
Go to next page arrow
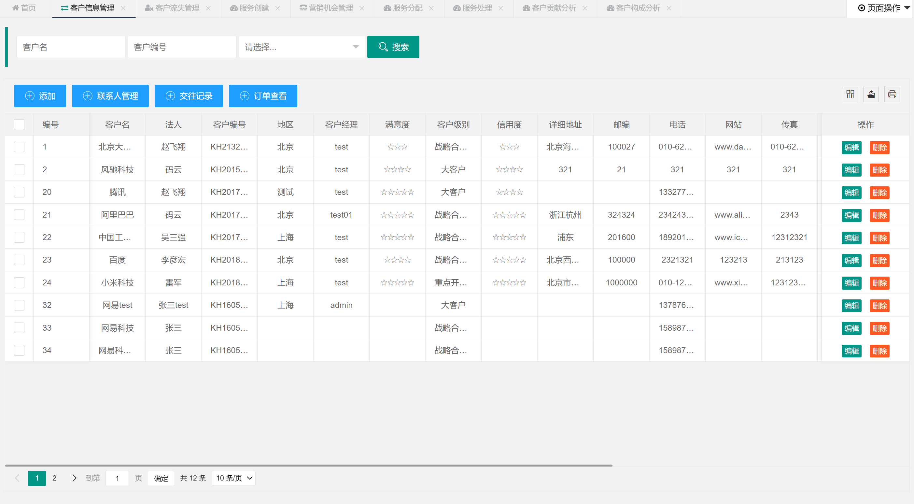74,478
